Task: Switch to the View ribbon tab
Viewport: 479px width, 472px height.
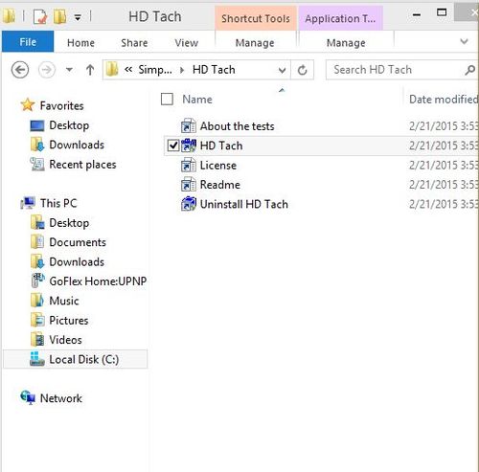Action: click(187, 43)
